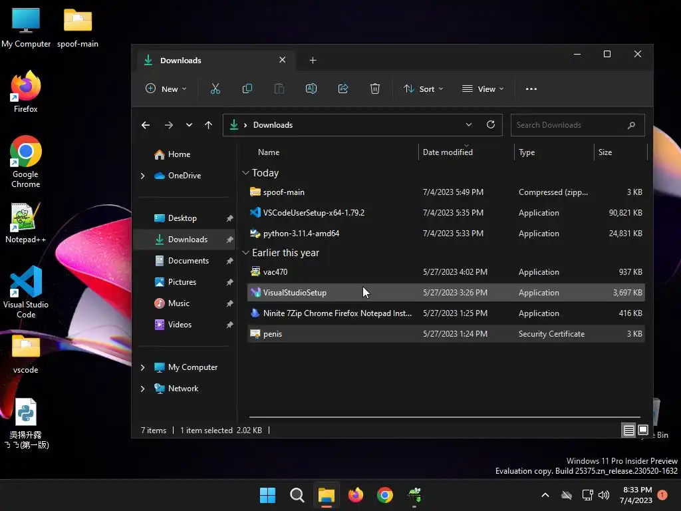Open the Firefox desktop shortcut
The height and width of the screenshot is (511, 681).
click(x=26, y=92)
